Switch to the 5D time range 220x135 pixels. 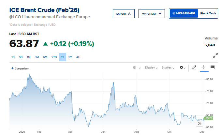(x=21, y=57)
